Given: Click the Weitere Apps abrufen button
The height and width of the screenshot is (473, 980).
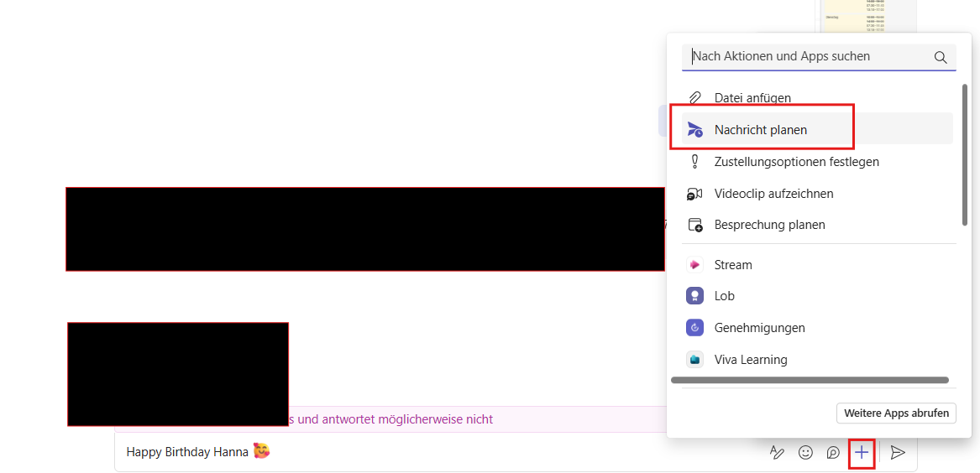Looking at the screenshot, I should pos(896,413).
